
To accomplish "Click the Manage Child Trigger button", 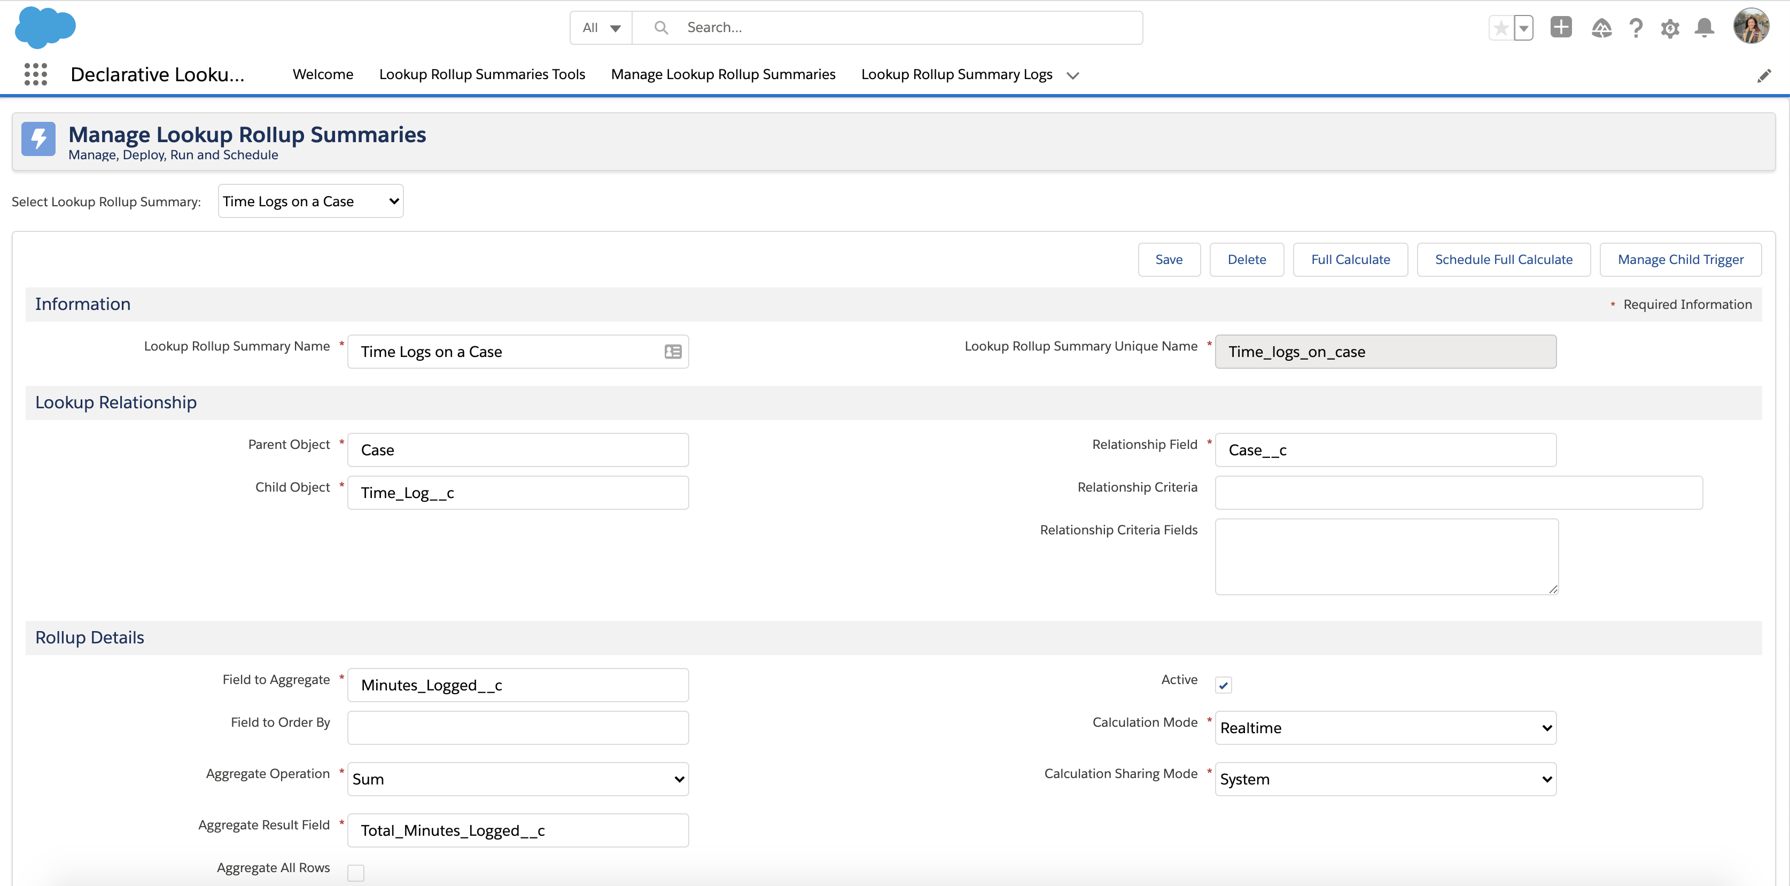I will (x=1680, y=259).
